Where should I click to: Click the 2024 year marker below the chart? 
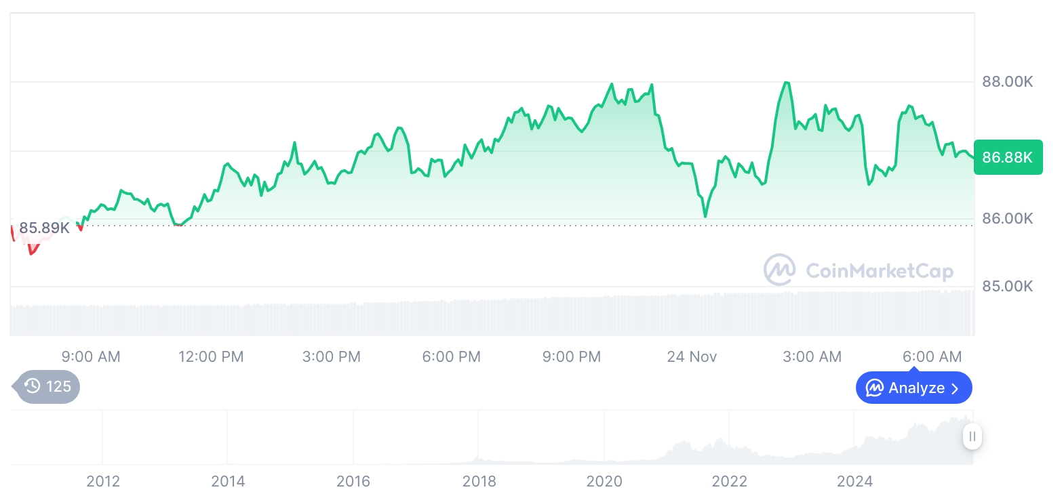coord(854,482)
